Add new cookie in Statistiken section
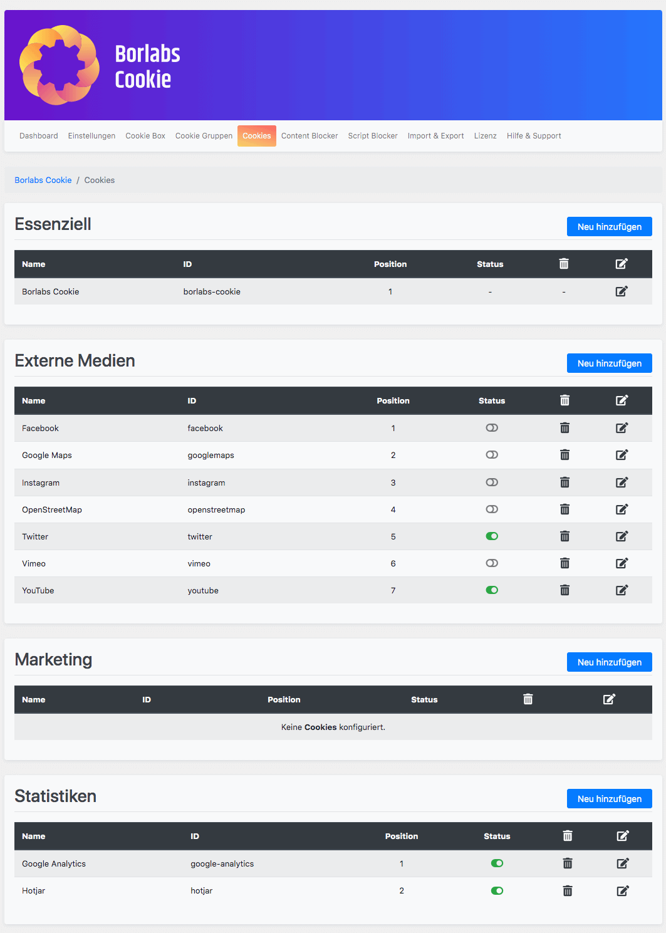Viewport: 666px width, 933px height. (610, 799)
